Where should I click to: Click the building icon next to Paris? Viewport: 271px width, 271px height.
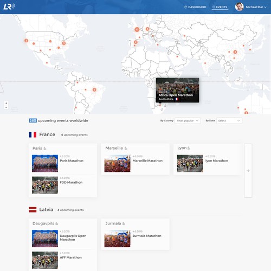[45, 149]
